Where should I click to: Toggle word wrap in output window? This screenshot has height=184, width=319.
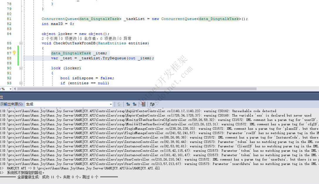(x=152, y=104)
